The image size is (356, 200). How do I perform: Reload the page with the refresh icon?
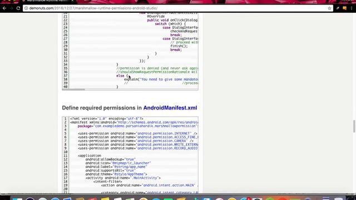coord(18,8)
